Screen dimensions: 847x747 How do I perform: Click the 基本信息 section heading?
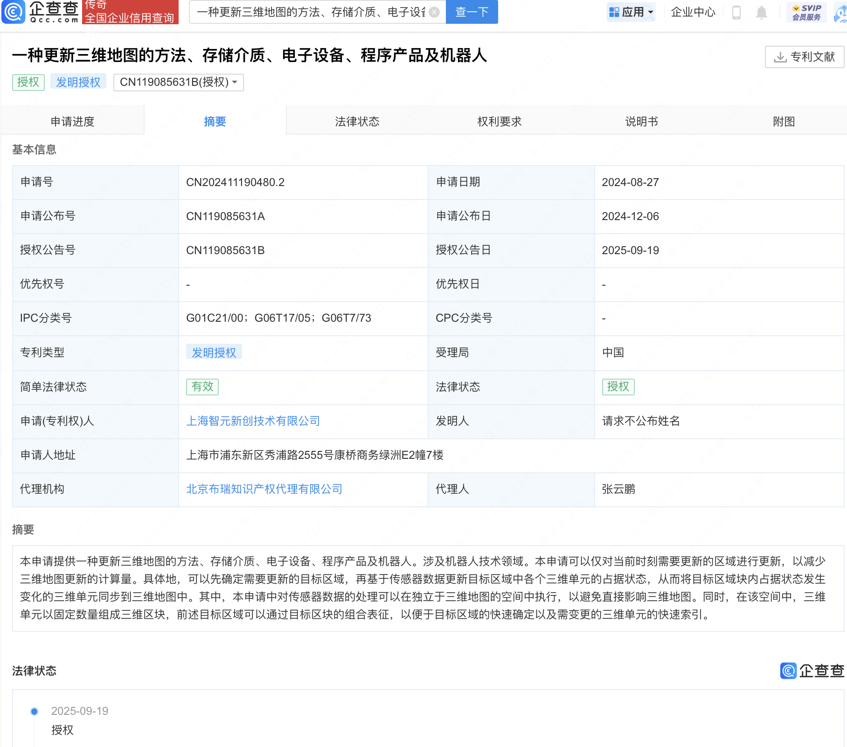pos(34,150)
